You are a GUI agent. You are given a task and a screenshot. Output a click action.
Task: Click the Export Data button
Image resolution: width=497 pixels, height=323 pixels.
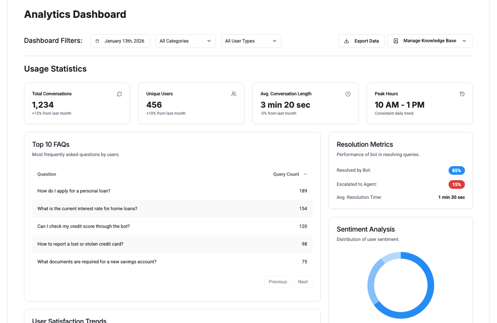click(x=361, y=41)
